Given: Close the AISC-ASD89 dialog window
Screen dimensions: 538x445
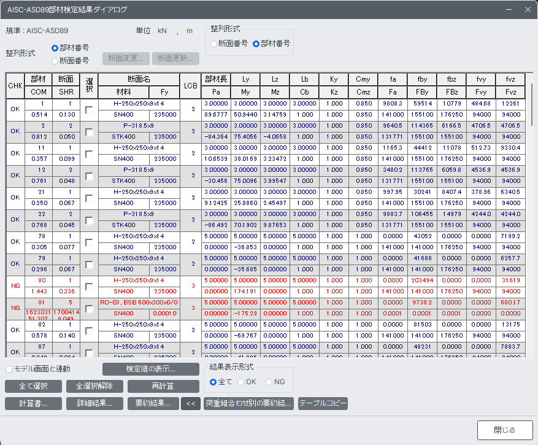Looking at the screenshot, I should click(x=528, y=10).
